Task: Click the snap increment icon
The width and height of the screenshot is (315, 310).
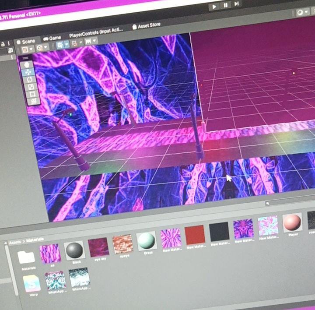Action: click(74, 43)
